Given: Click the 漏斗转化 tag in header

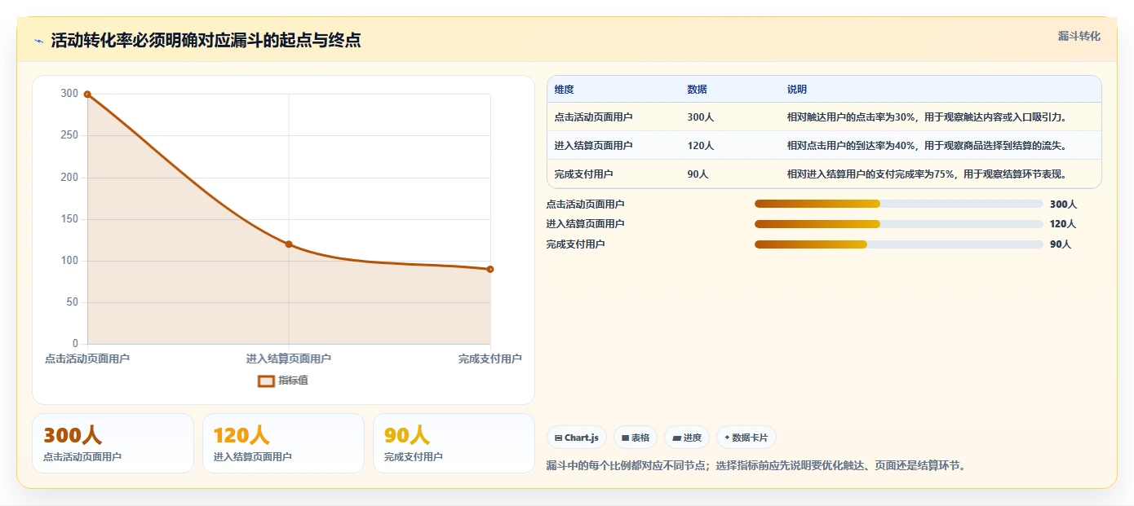Looking at the screenshot, I should [1079, 36].
